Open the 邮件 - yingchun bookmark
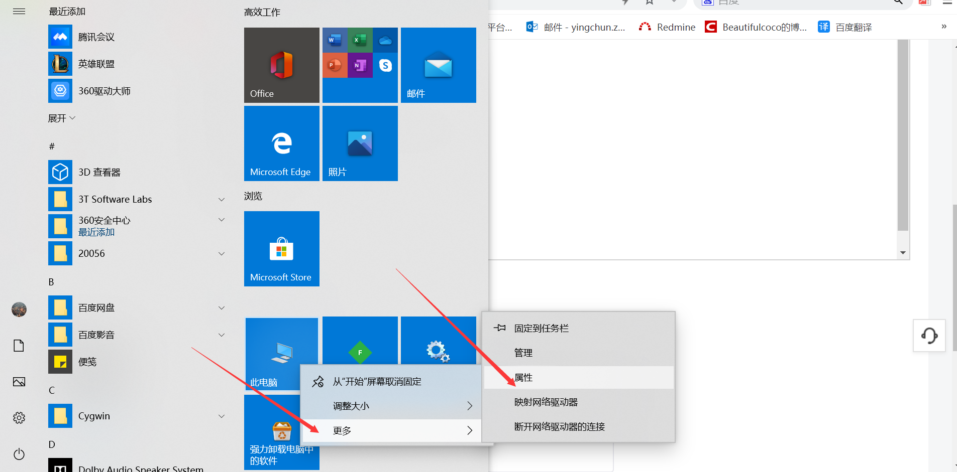Screen dimensions: 957x472 [576, 27]
